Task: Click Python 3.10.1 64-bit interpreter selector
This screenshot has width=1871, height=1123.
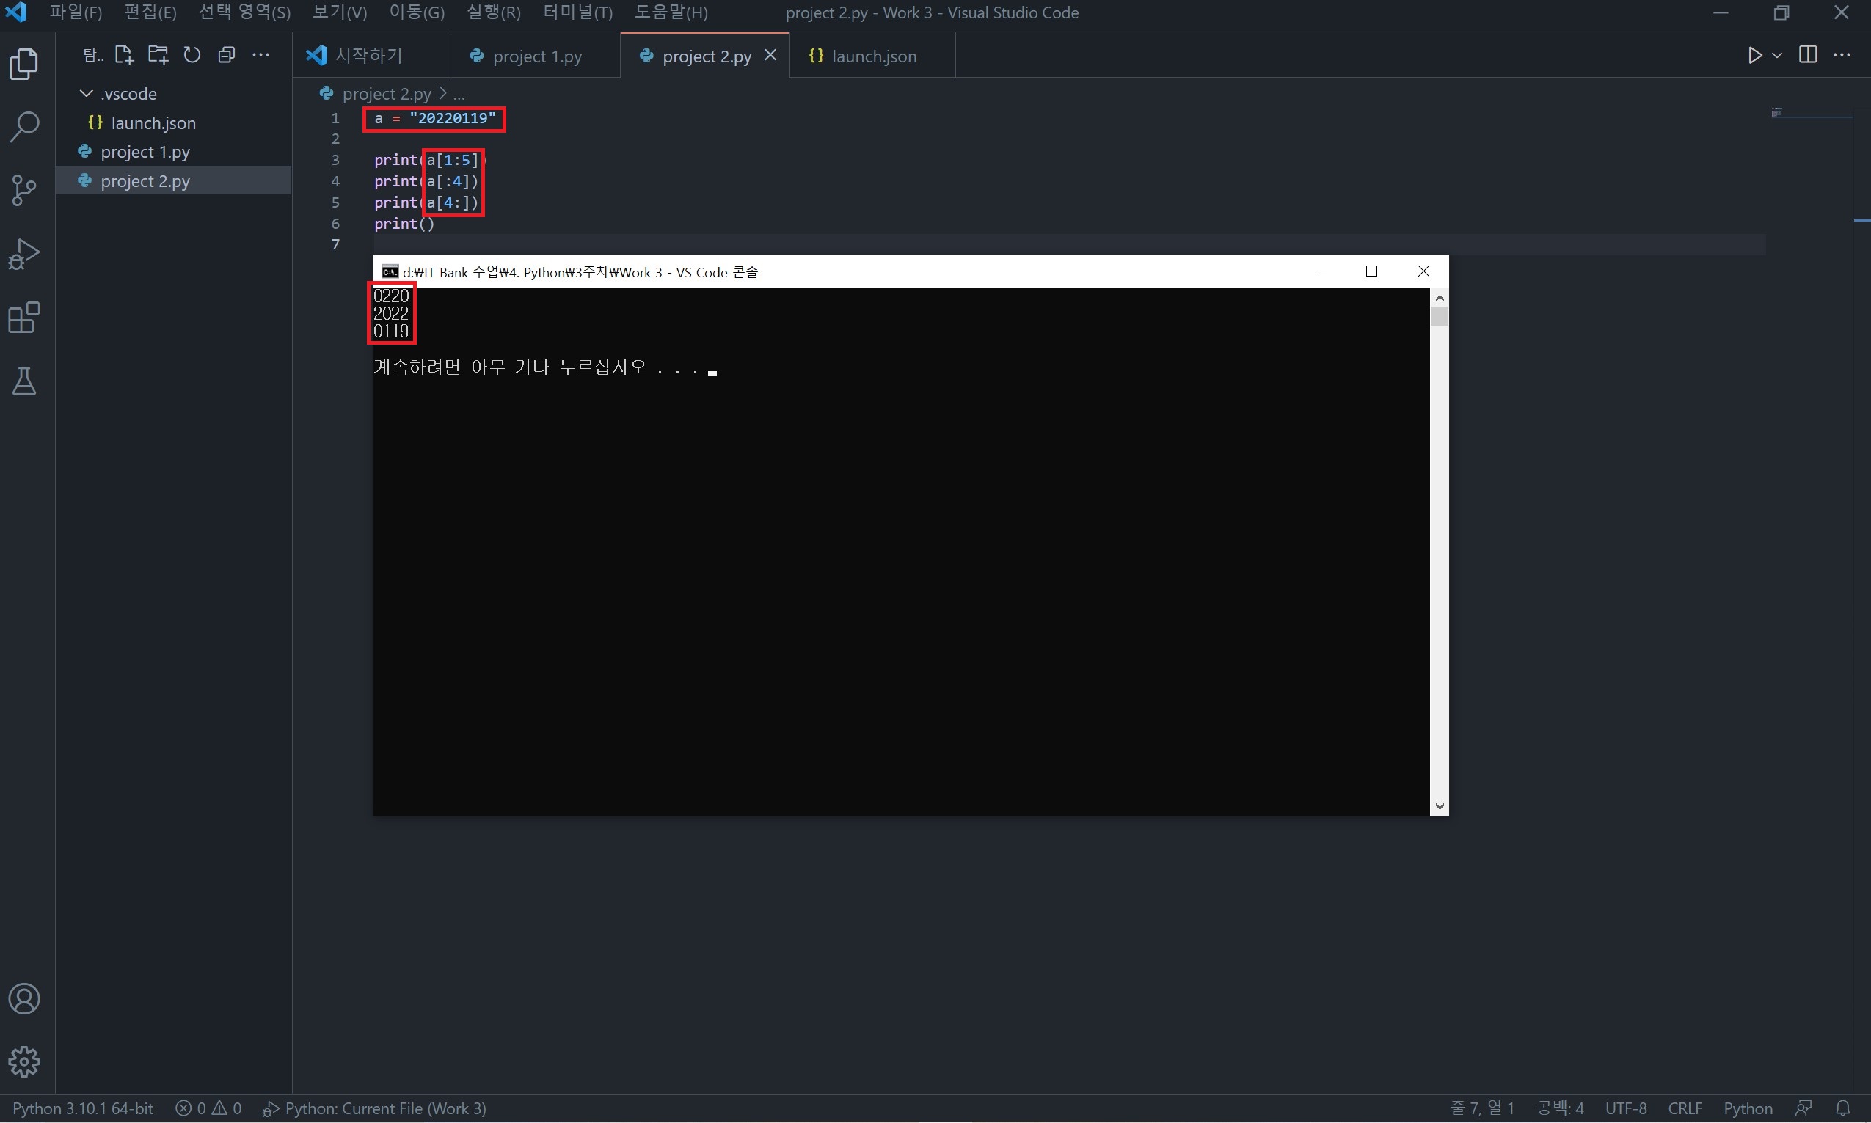Action: point(83,1108)
